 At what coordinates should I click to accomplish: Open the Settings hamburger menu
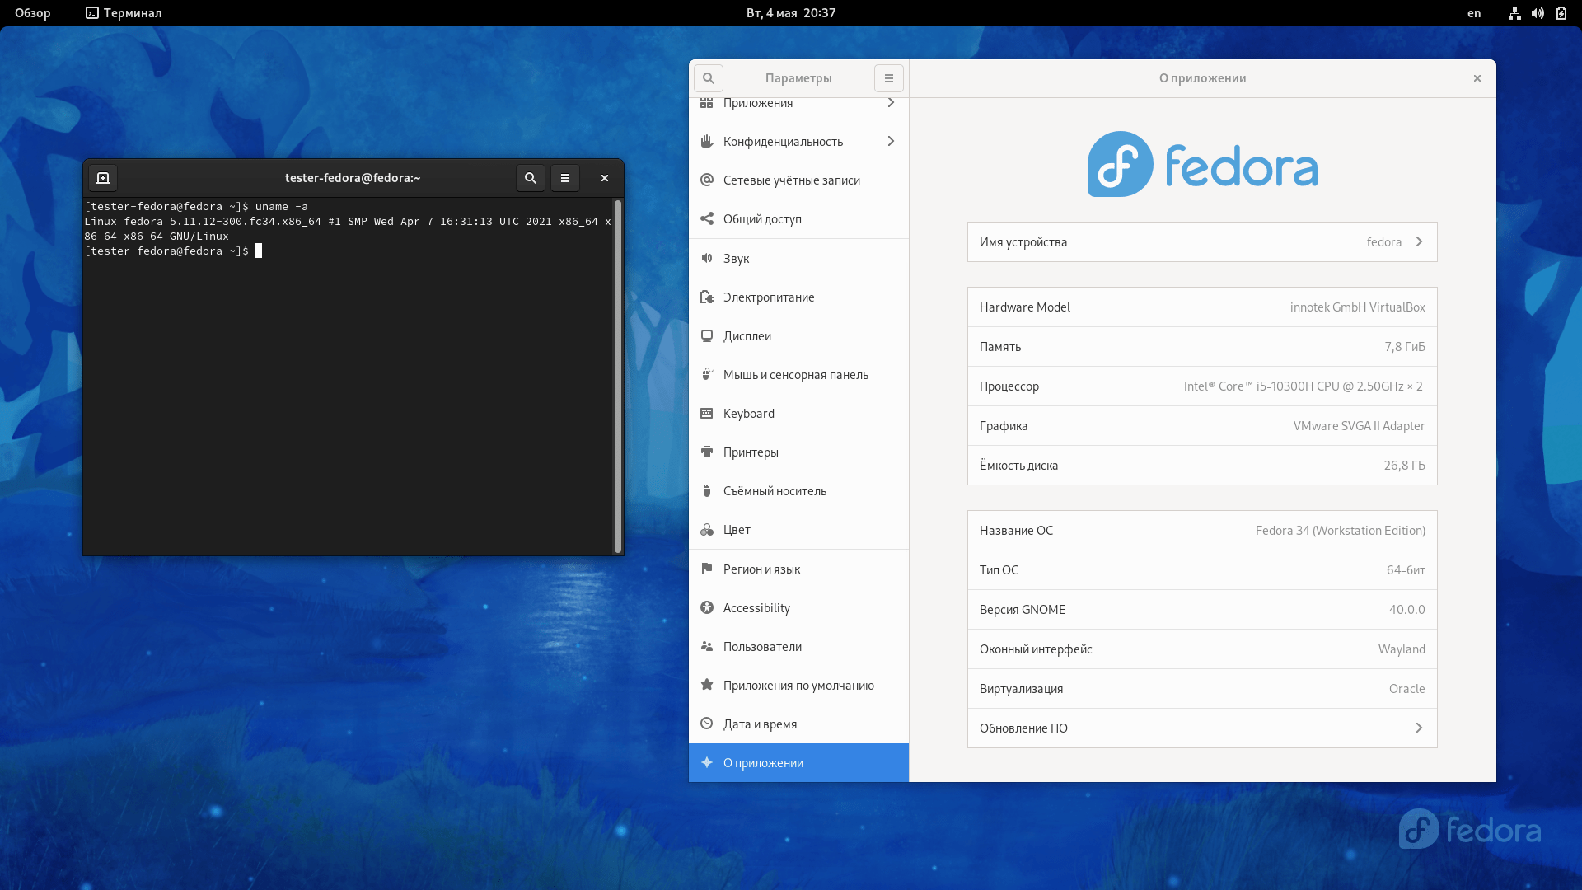[888, 78]
